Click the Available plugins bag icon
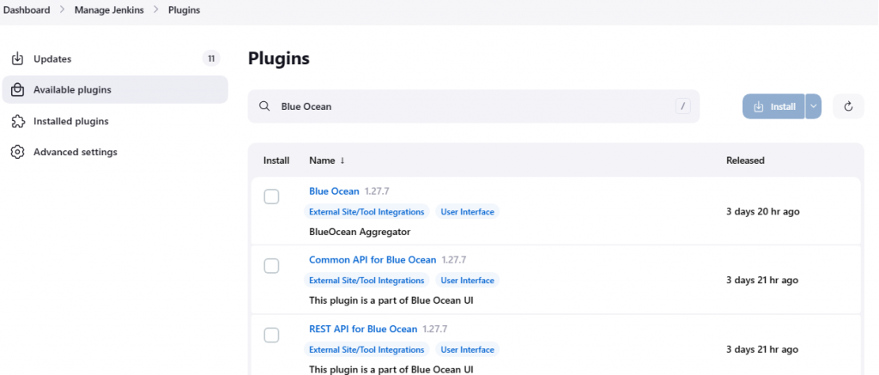 16,90
